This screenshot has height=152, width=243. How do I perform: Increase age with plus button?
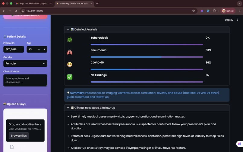pos(44,49)
